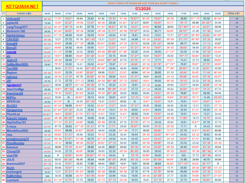Select the Lucmach member row name

[12, 180]
